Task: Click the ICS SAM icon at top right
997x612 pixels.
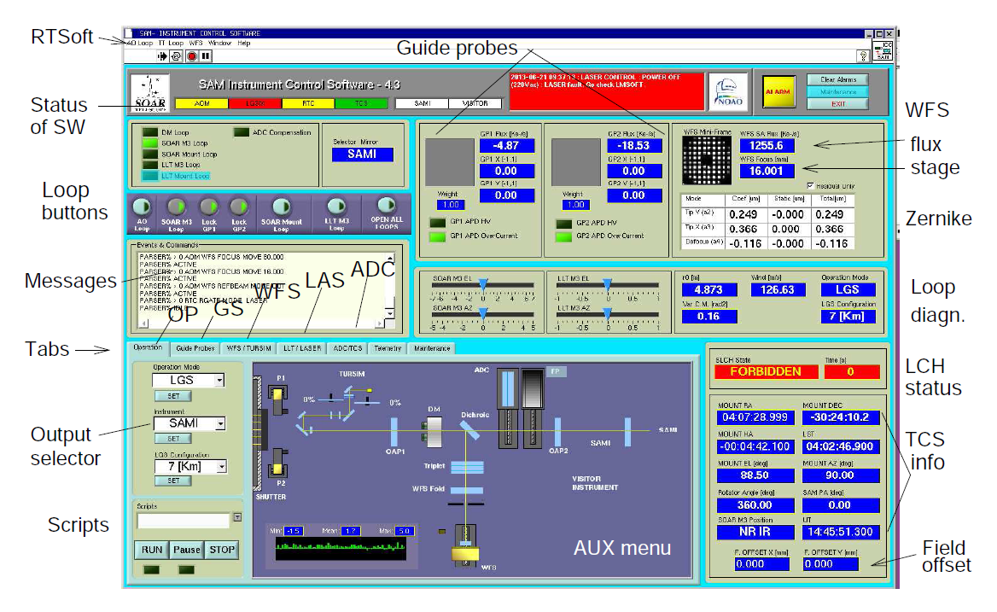Action: coord(883,51)
